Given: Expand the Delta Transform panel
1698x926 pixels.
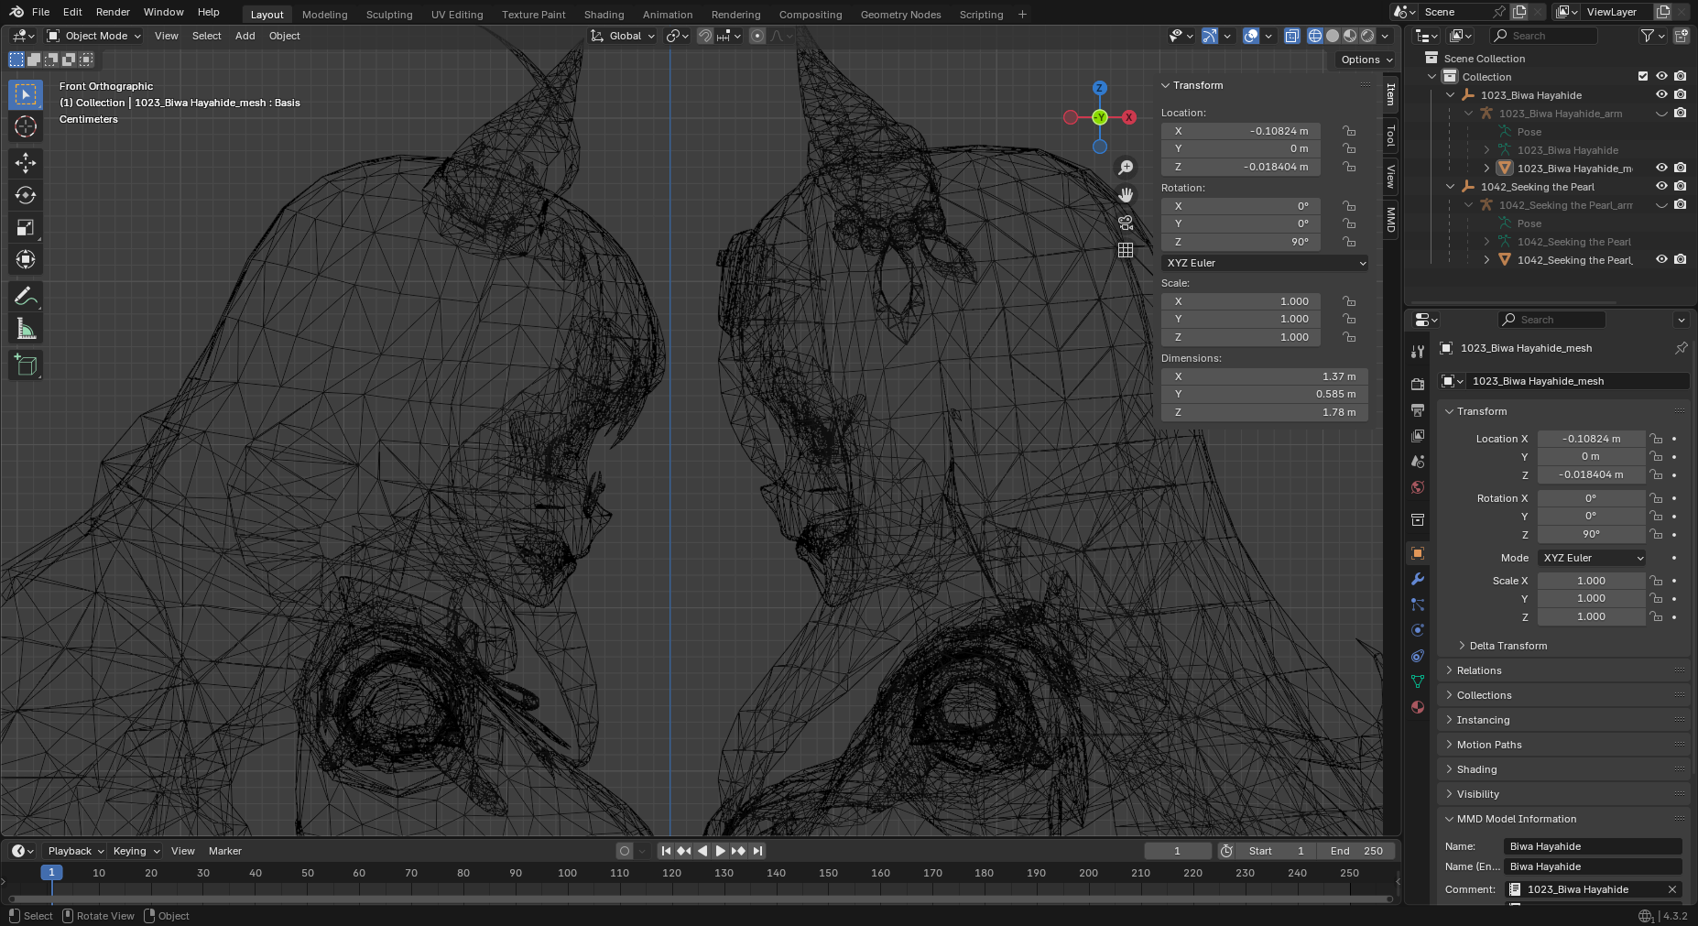Looking at the screenshot, I should click(x=1508, y=646).
